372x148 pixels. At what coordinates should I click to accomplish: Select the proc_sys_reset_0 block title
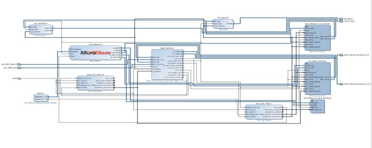(95, 75)
